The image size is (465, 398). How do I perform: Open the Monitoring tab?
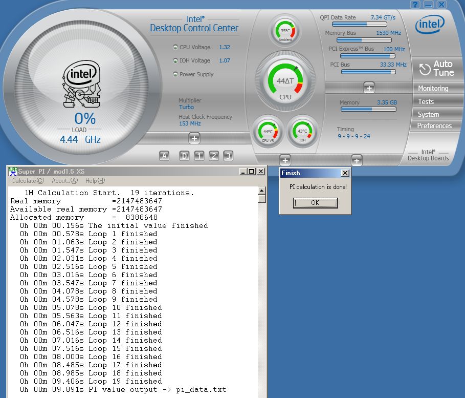click(433, 88)
